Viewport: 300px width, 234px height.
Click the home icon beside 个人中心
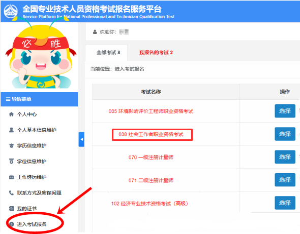click(12, 114)
